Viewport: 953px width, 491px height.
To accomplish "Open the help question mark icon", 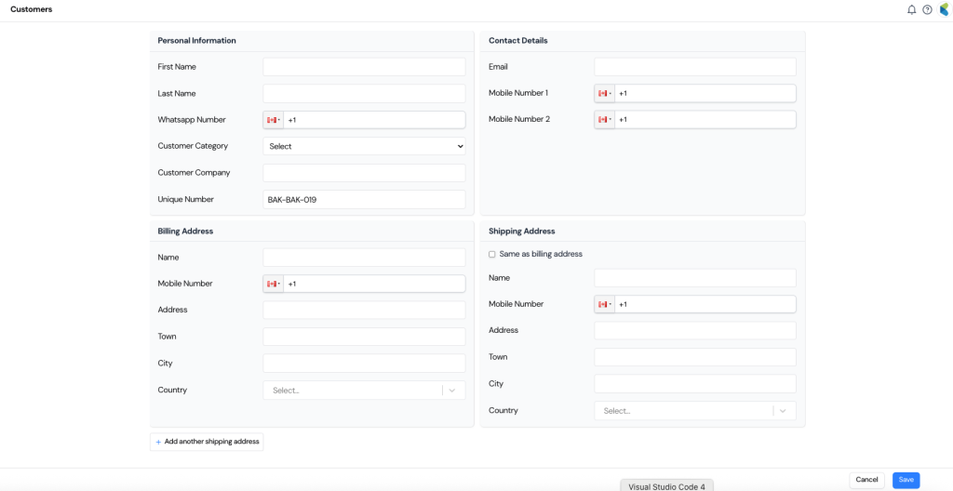I will pyautogui.click(x=927, y=9).
